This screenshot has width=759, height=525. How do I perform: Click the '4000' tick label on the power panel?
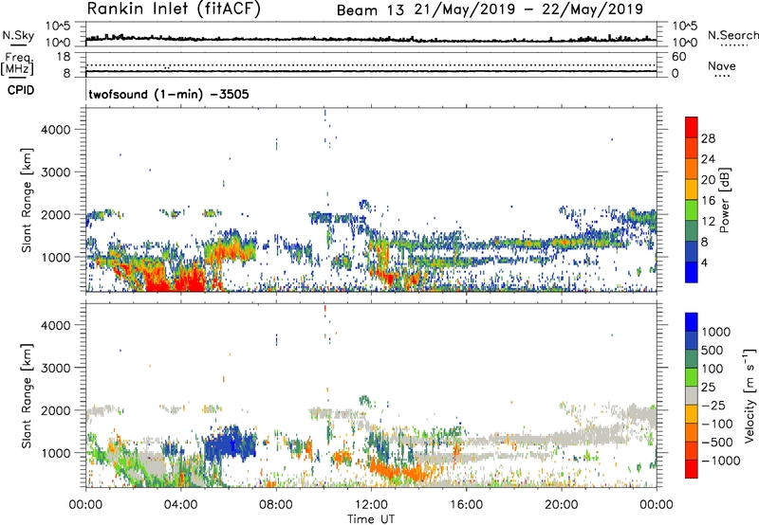coord(55,130)
